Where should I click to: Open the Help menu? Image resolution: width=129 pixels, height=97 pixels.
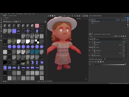tap(34, 14)
